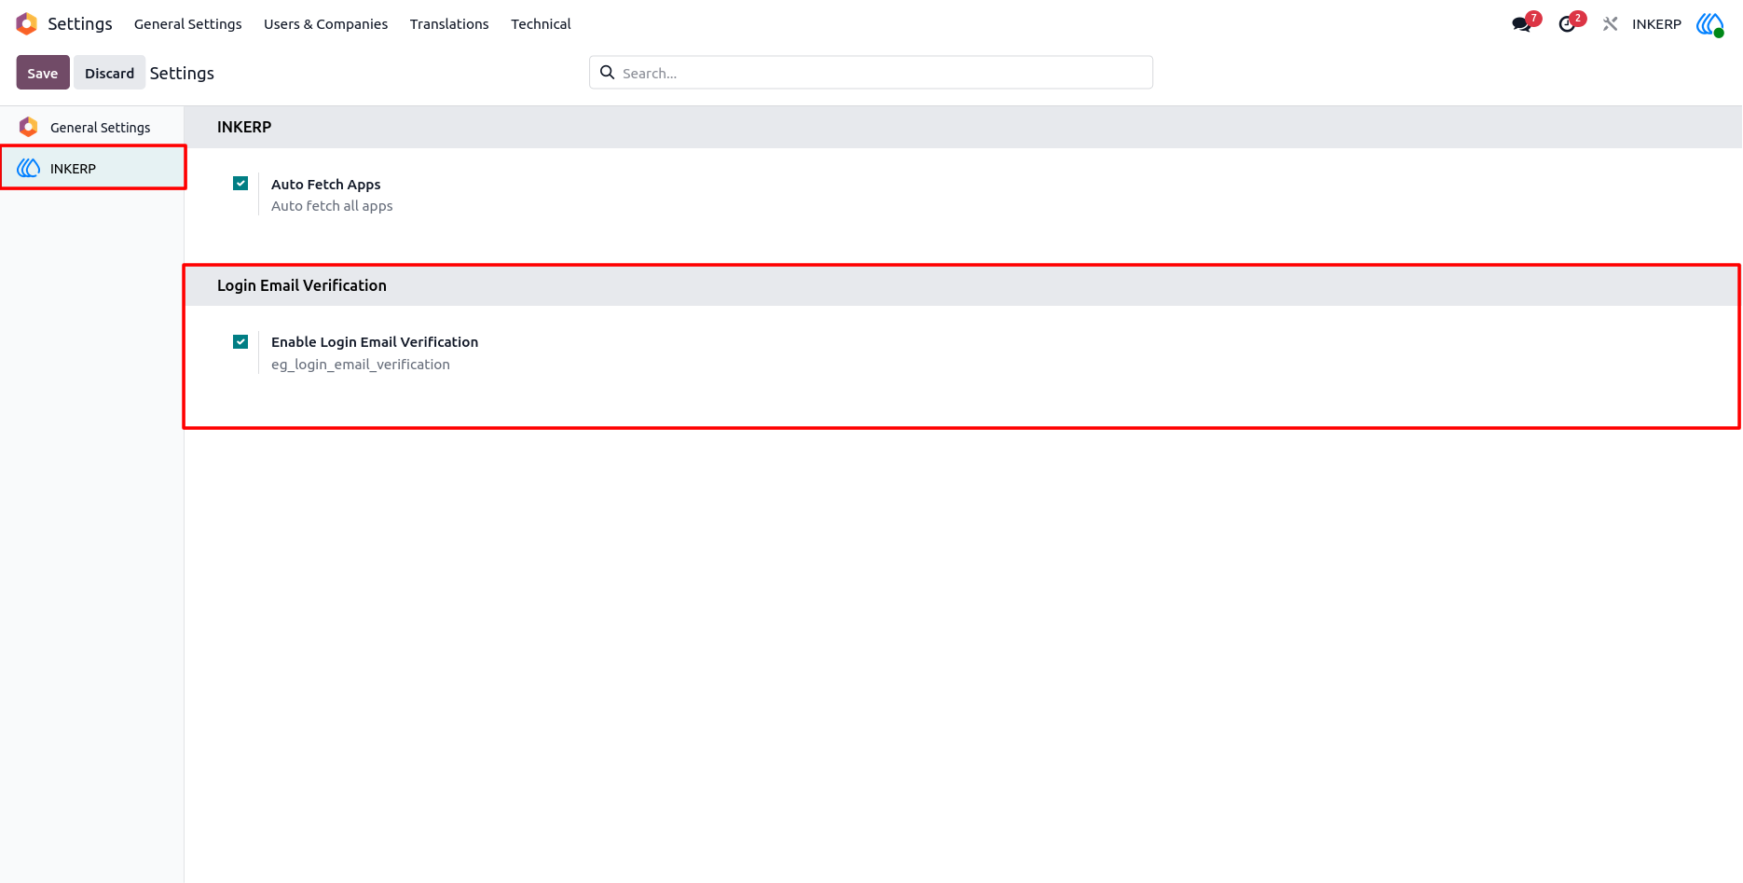Open the activities clock icon
The height and width of the screenshot is (883, 1743).
coord(1567,24)
